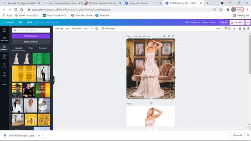251x141 pixels.
Task: Open Hình động (Animate) options
Action: (108, 29)
